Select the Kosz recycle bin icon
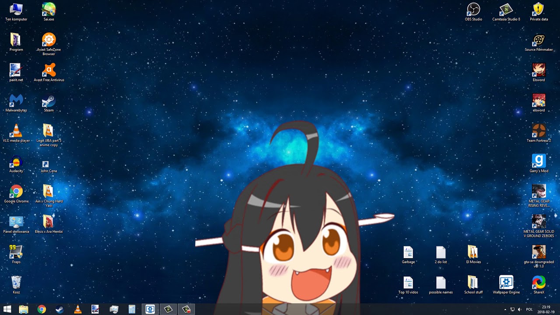Image resolution: width=560 pixels, height=315 pixels. [16, 285]
